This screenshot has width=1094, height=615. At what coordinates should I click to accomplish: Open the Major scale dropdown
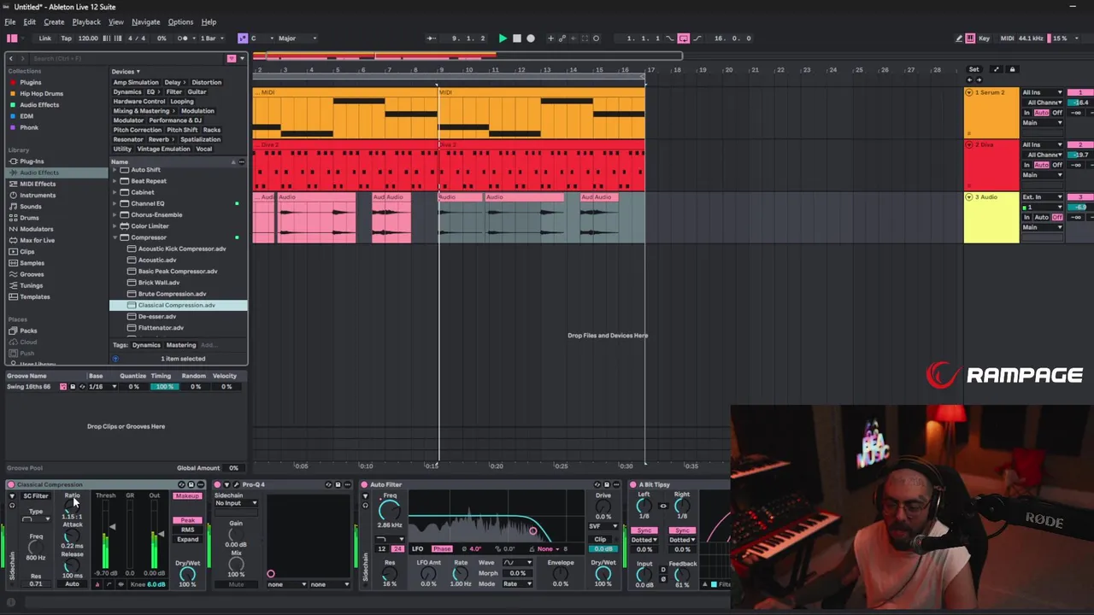click(x=297, y=38)
